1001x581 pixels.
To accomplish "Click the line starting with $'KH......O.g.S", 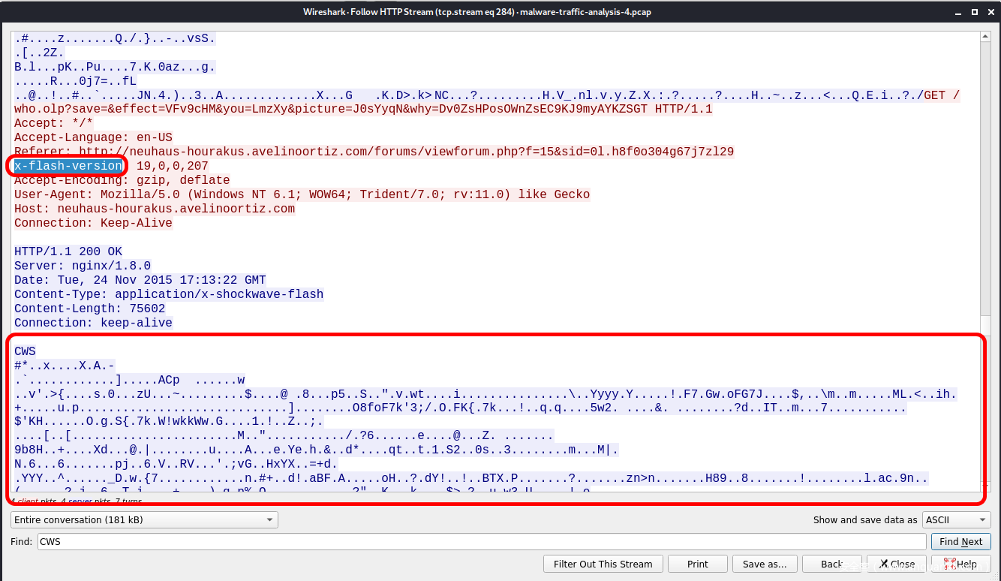I will pyautogui.click(x=169, y=423).
